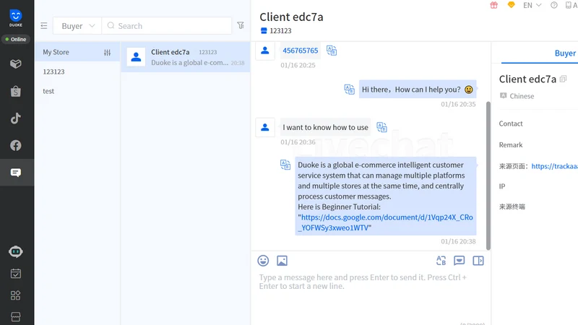Screen dimensions: 578x325
Task: Expand the Buyer dropdown
Action: pos(77,26)
